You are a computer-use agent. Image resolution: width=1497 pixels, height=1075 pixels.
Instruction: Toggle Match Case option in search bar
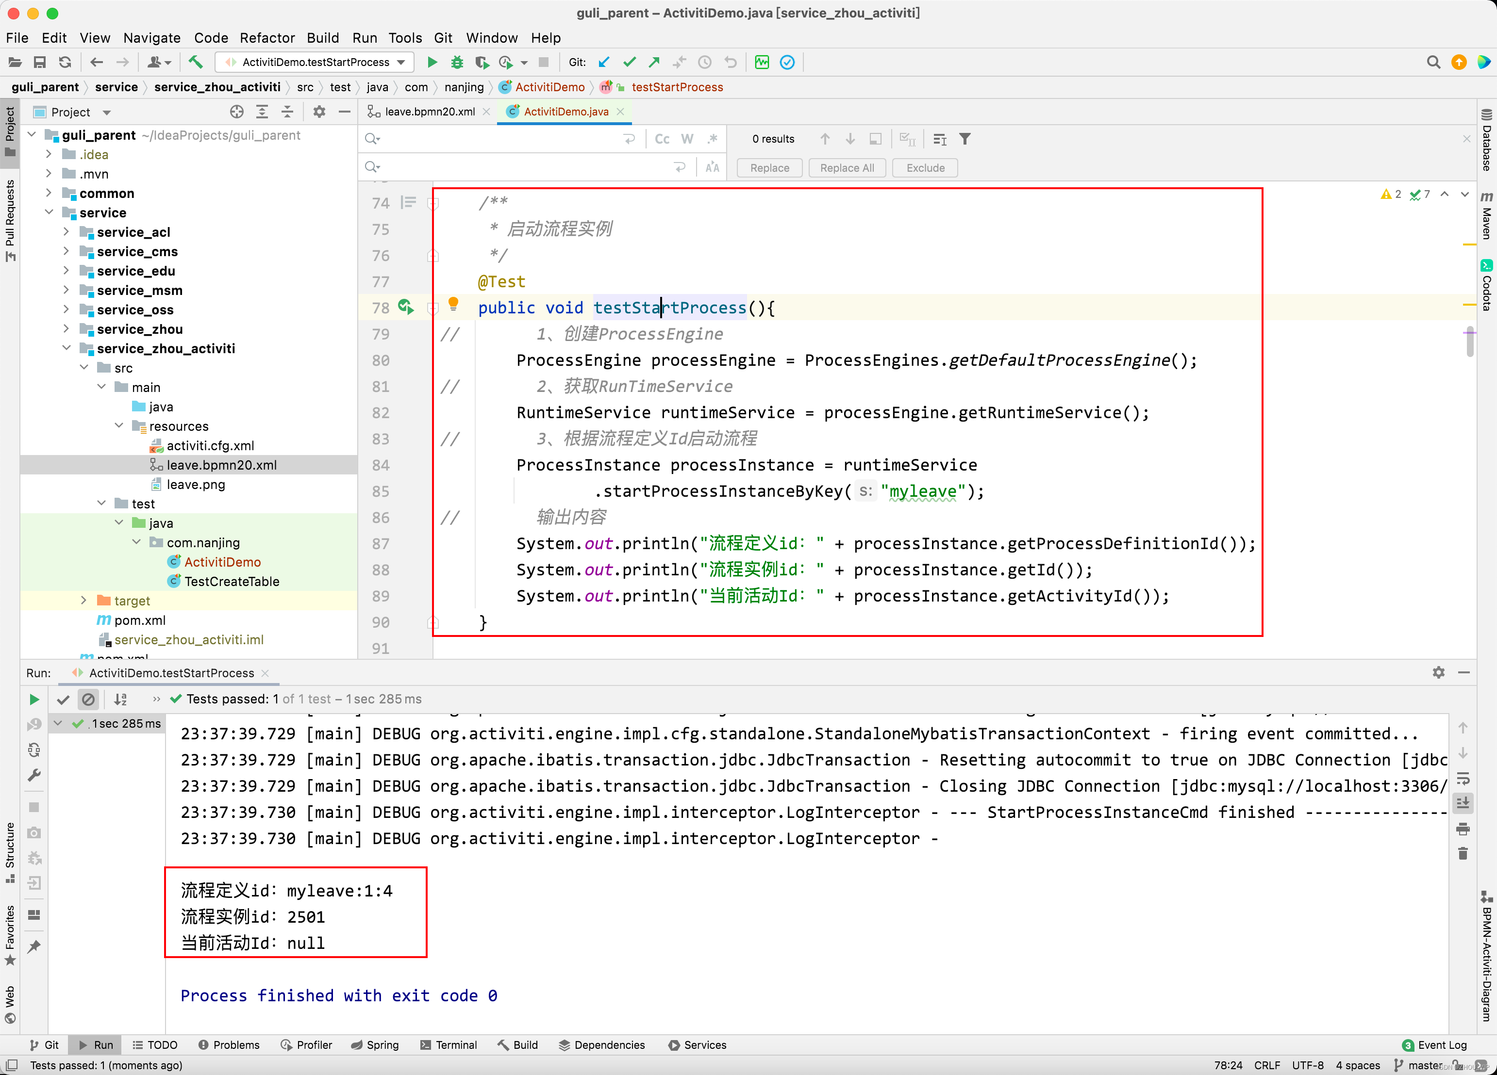pos(662,138)
